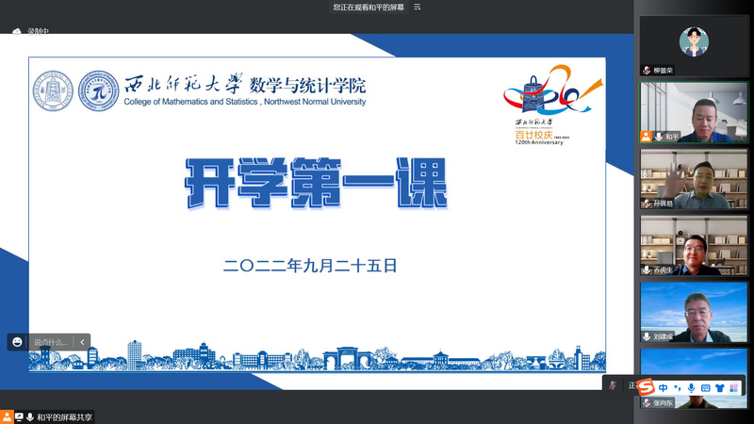Click the Sogou voice input microphone icon

click(691, 387)
